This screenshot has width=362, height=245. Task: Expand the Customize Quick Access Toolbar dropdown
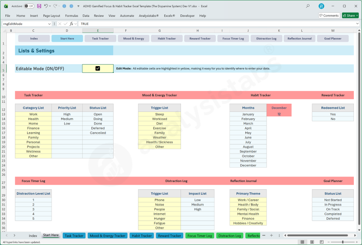point(79,6)
